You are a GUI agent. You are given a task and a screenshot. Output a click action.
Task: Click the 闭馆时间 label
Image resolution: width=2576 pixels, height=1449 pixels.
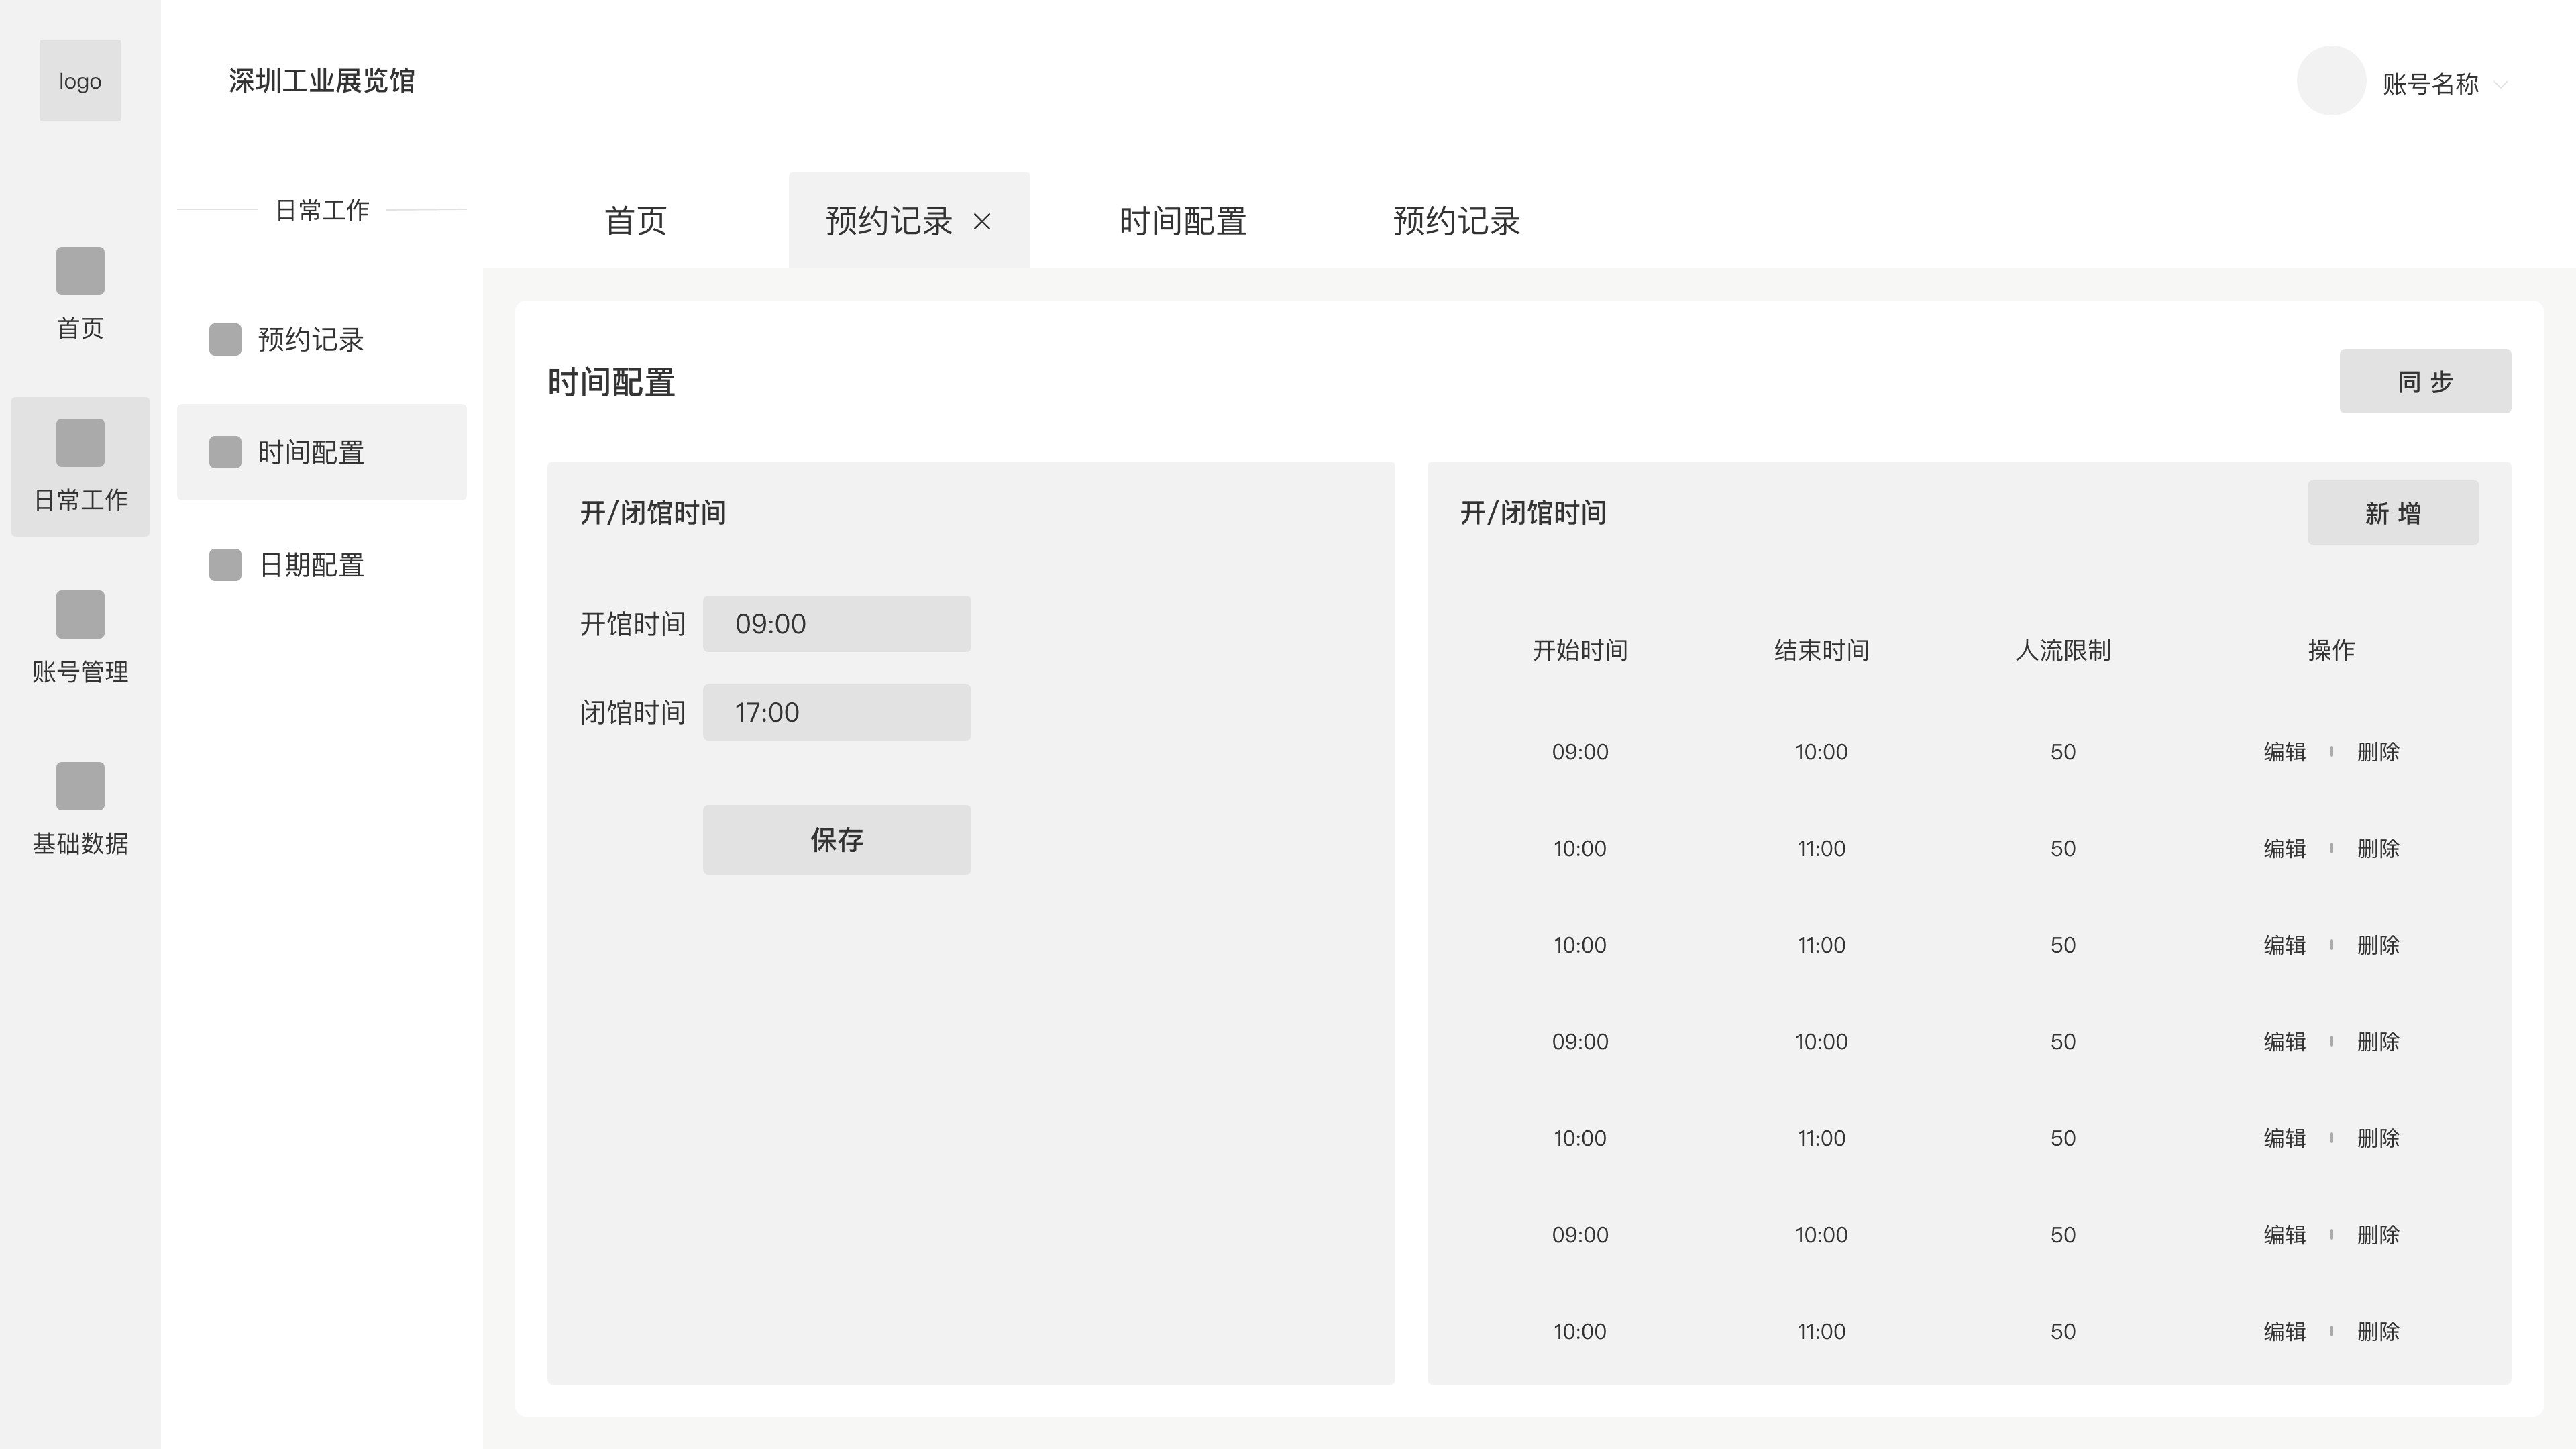(x=633, y=712)
